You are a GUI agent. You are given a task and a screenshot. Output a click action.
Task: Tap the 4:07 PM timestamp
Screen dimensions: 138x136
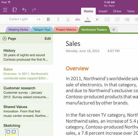(113, 51)
